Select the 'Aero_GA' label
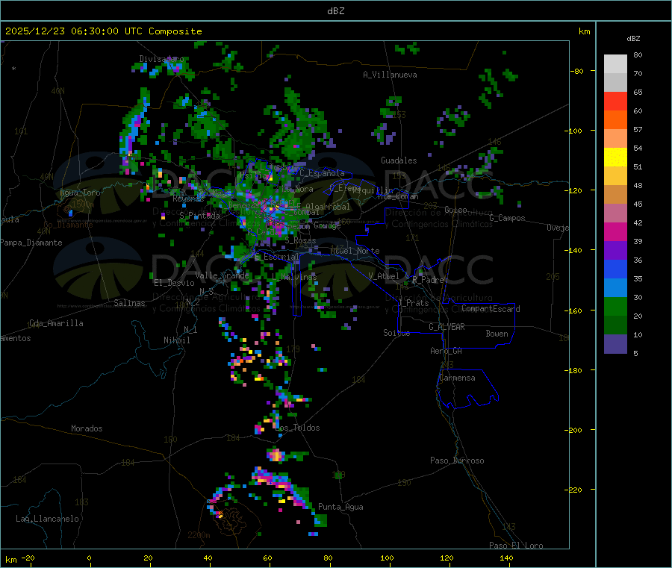Screen dimensions: 672x568 point(446,351)
